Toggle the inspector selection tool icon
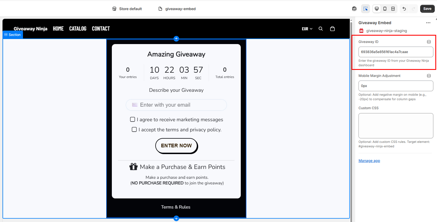The height and width of the screenshot is (222, 437). 366,9
